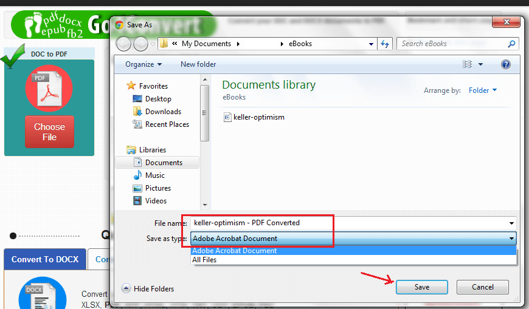The width and height of the screenshot is (529, 309).
Task: Select Desktop in Favorites
Action: [158, 99]
